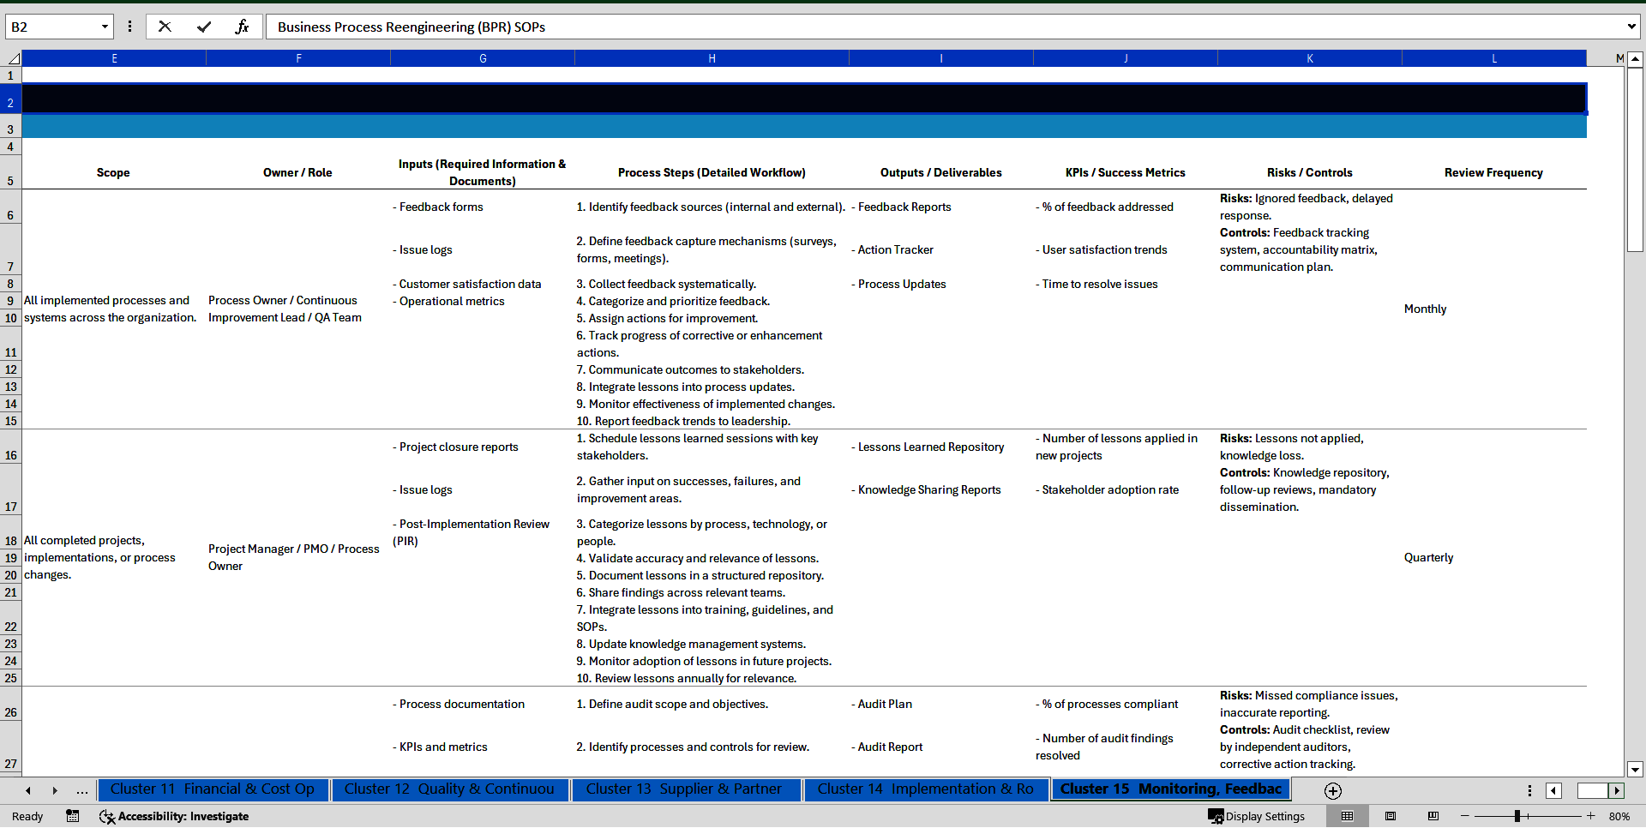
Task: Open Page Break Preview view
Action: tap(1433, 816)
